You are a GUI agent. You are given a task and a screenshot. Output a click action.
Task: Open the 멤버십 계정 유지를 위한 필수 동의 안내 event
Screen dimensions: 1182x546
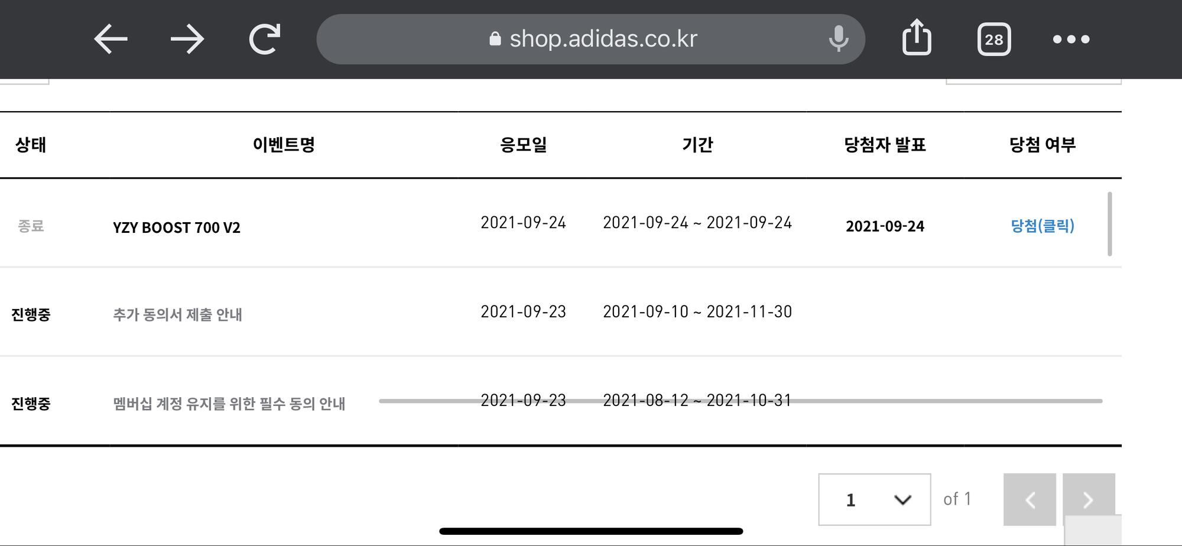[x=229, y=404]
